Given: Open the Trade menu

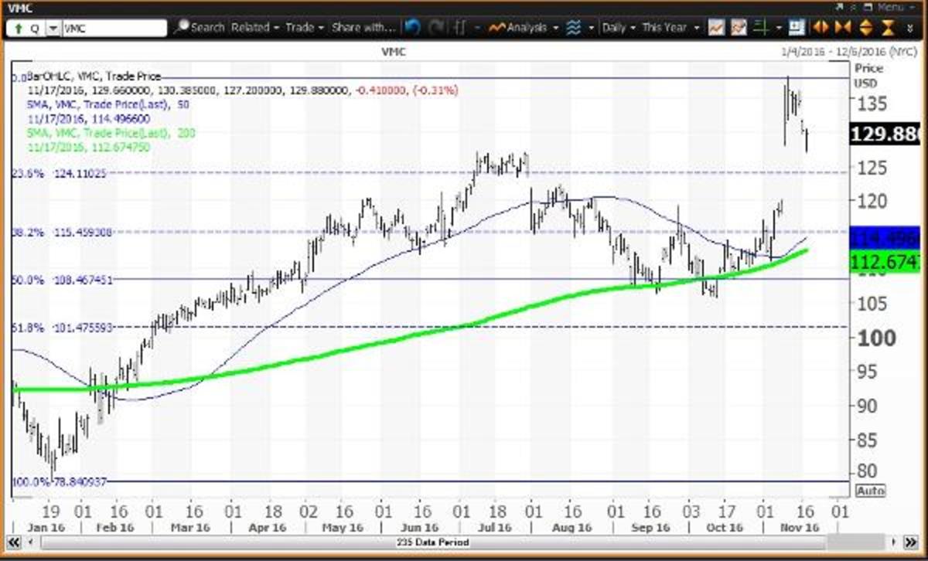Looking at the screenshot, I should point(304,28).
